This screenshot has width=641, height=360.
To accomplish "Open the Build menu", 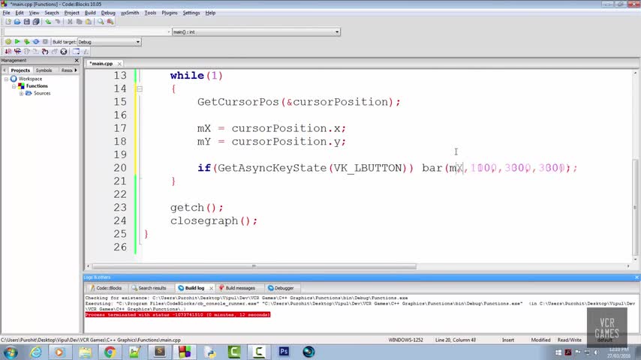I will (x=90, y=13).
